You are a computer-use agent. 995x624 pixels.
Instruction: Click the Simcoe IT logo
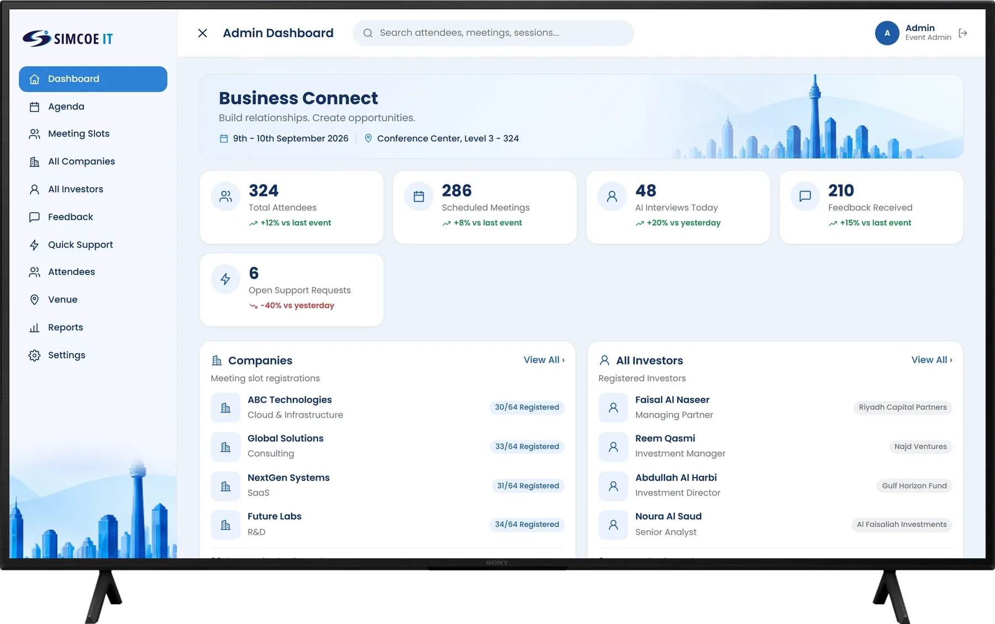coord(67,38)
